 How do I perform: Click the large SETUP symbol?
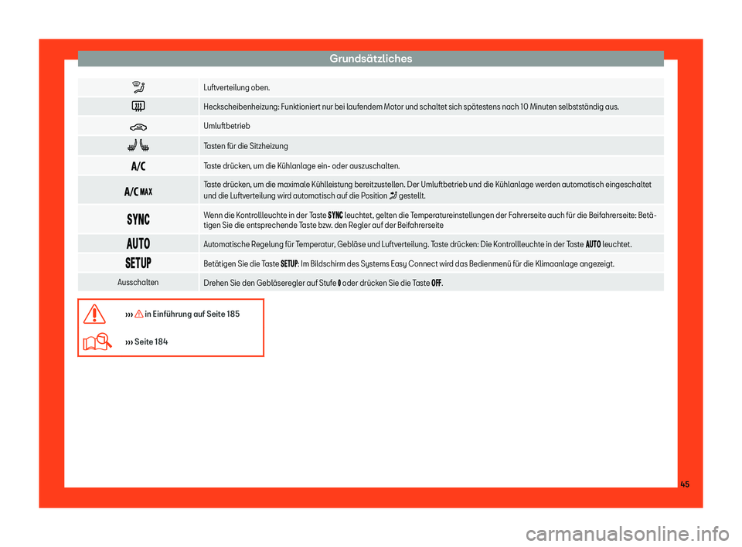[138, 263]
